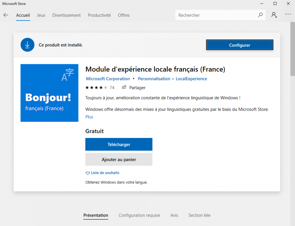
Task: Select the Productivité tab
Action: click(x=99, y=15)
